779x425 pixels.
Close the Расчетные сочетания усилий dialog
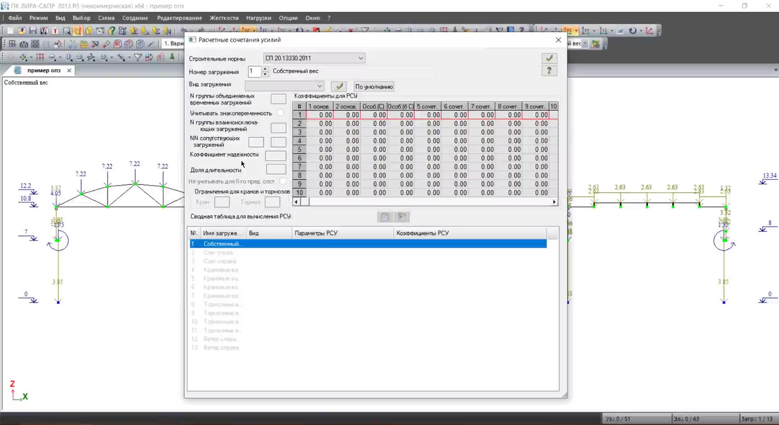click(x=558, y=40)
